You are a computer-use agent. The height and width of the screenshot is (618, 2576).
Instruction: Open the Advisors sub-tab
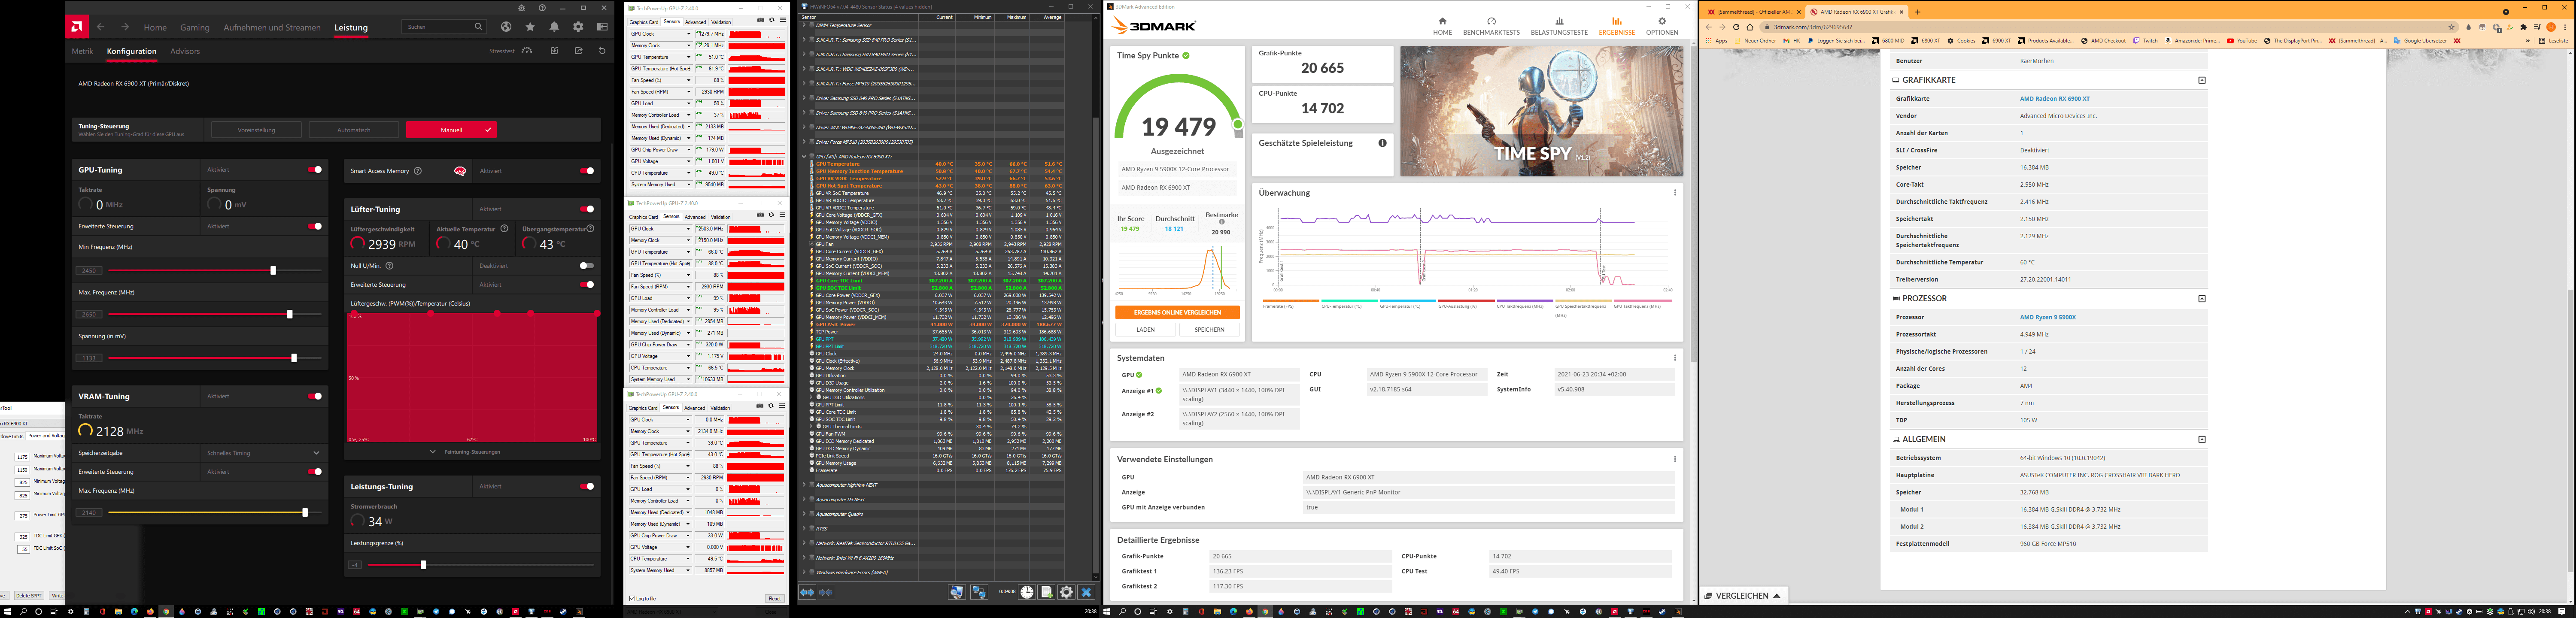point(185,51)
